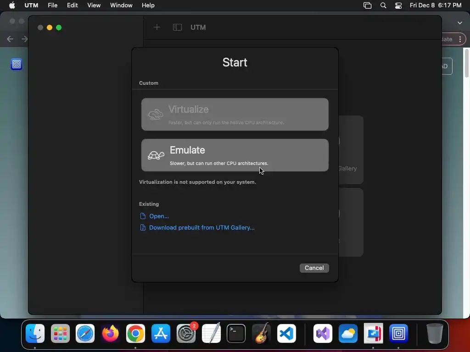This screenshot has width=470, height=352.
Task: Click the plus button in UTM toolbar
Action: click(x=157, y=27)
